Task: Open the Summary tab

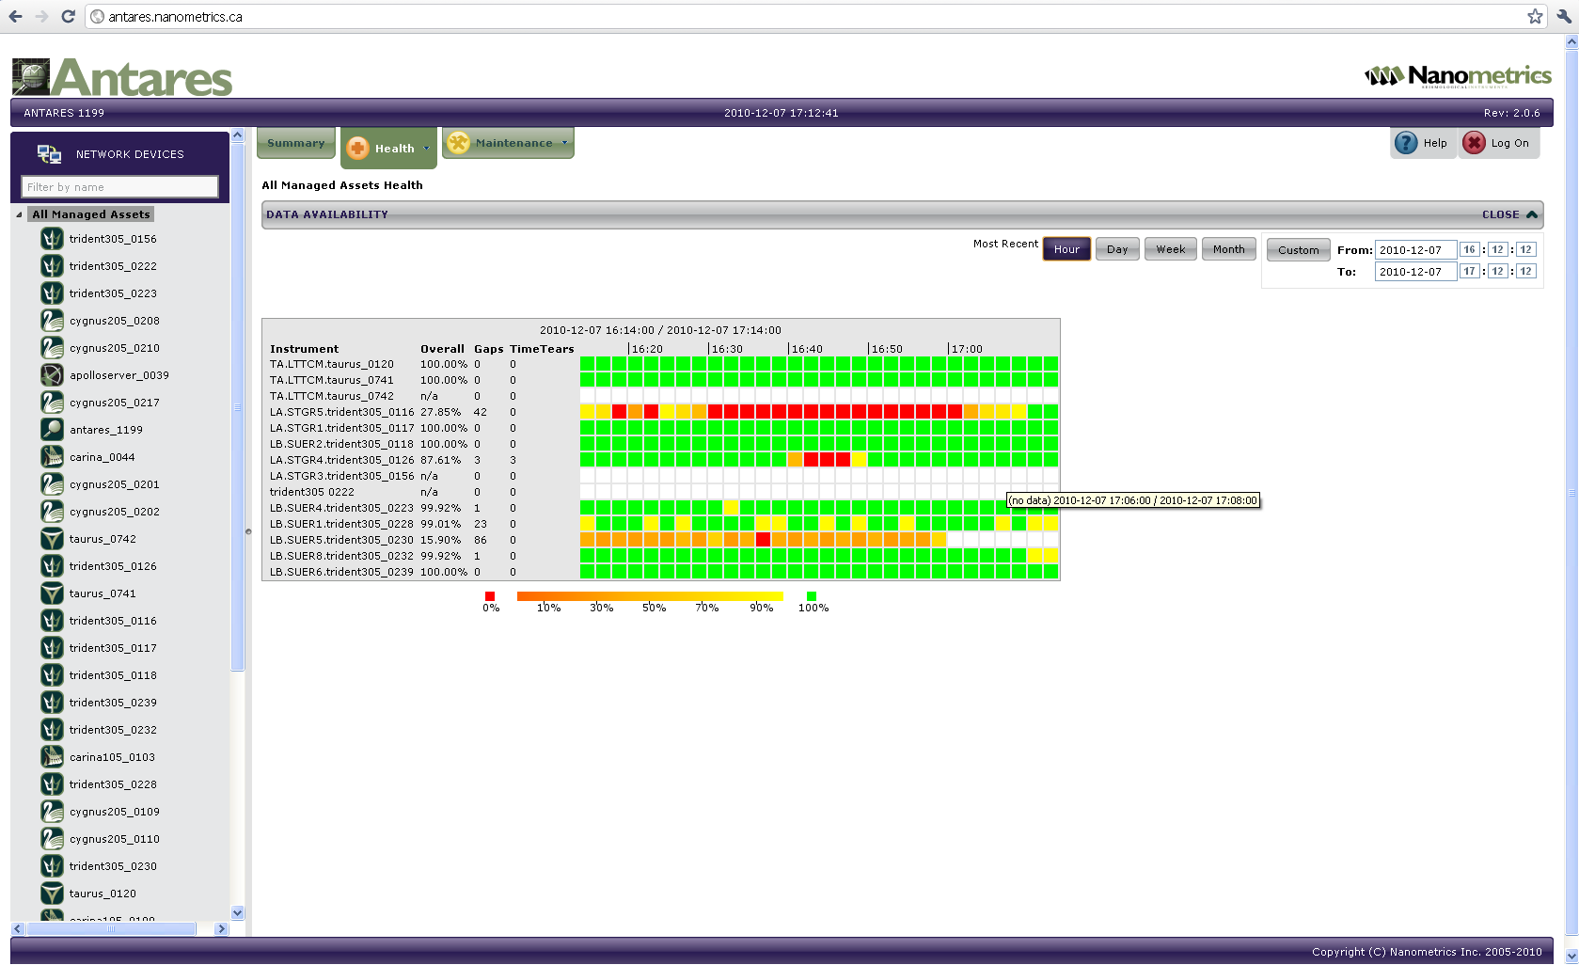Action: click(295, 143)
